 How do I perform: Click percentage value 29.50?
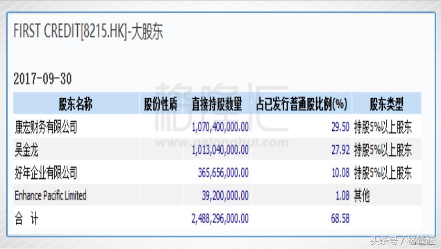click(x=340, y=127)
